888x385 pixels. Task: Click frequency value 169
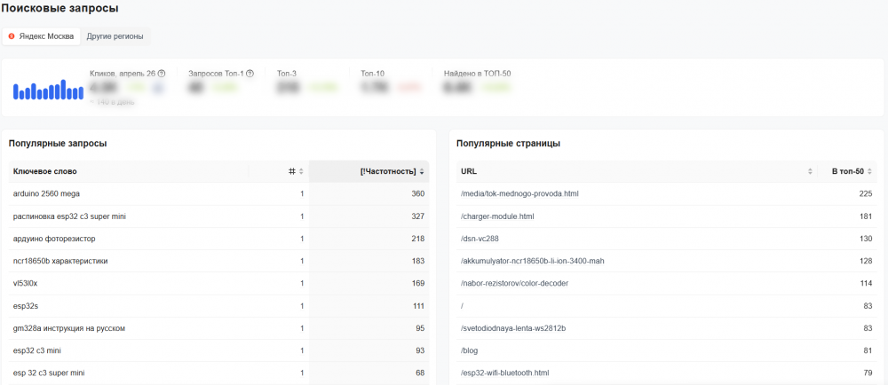(x=418, y=283)
